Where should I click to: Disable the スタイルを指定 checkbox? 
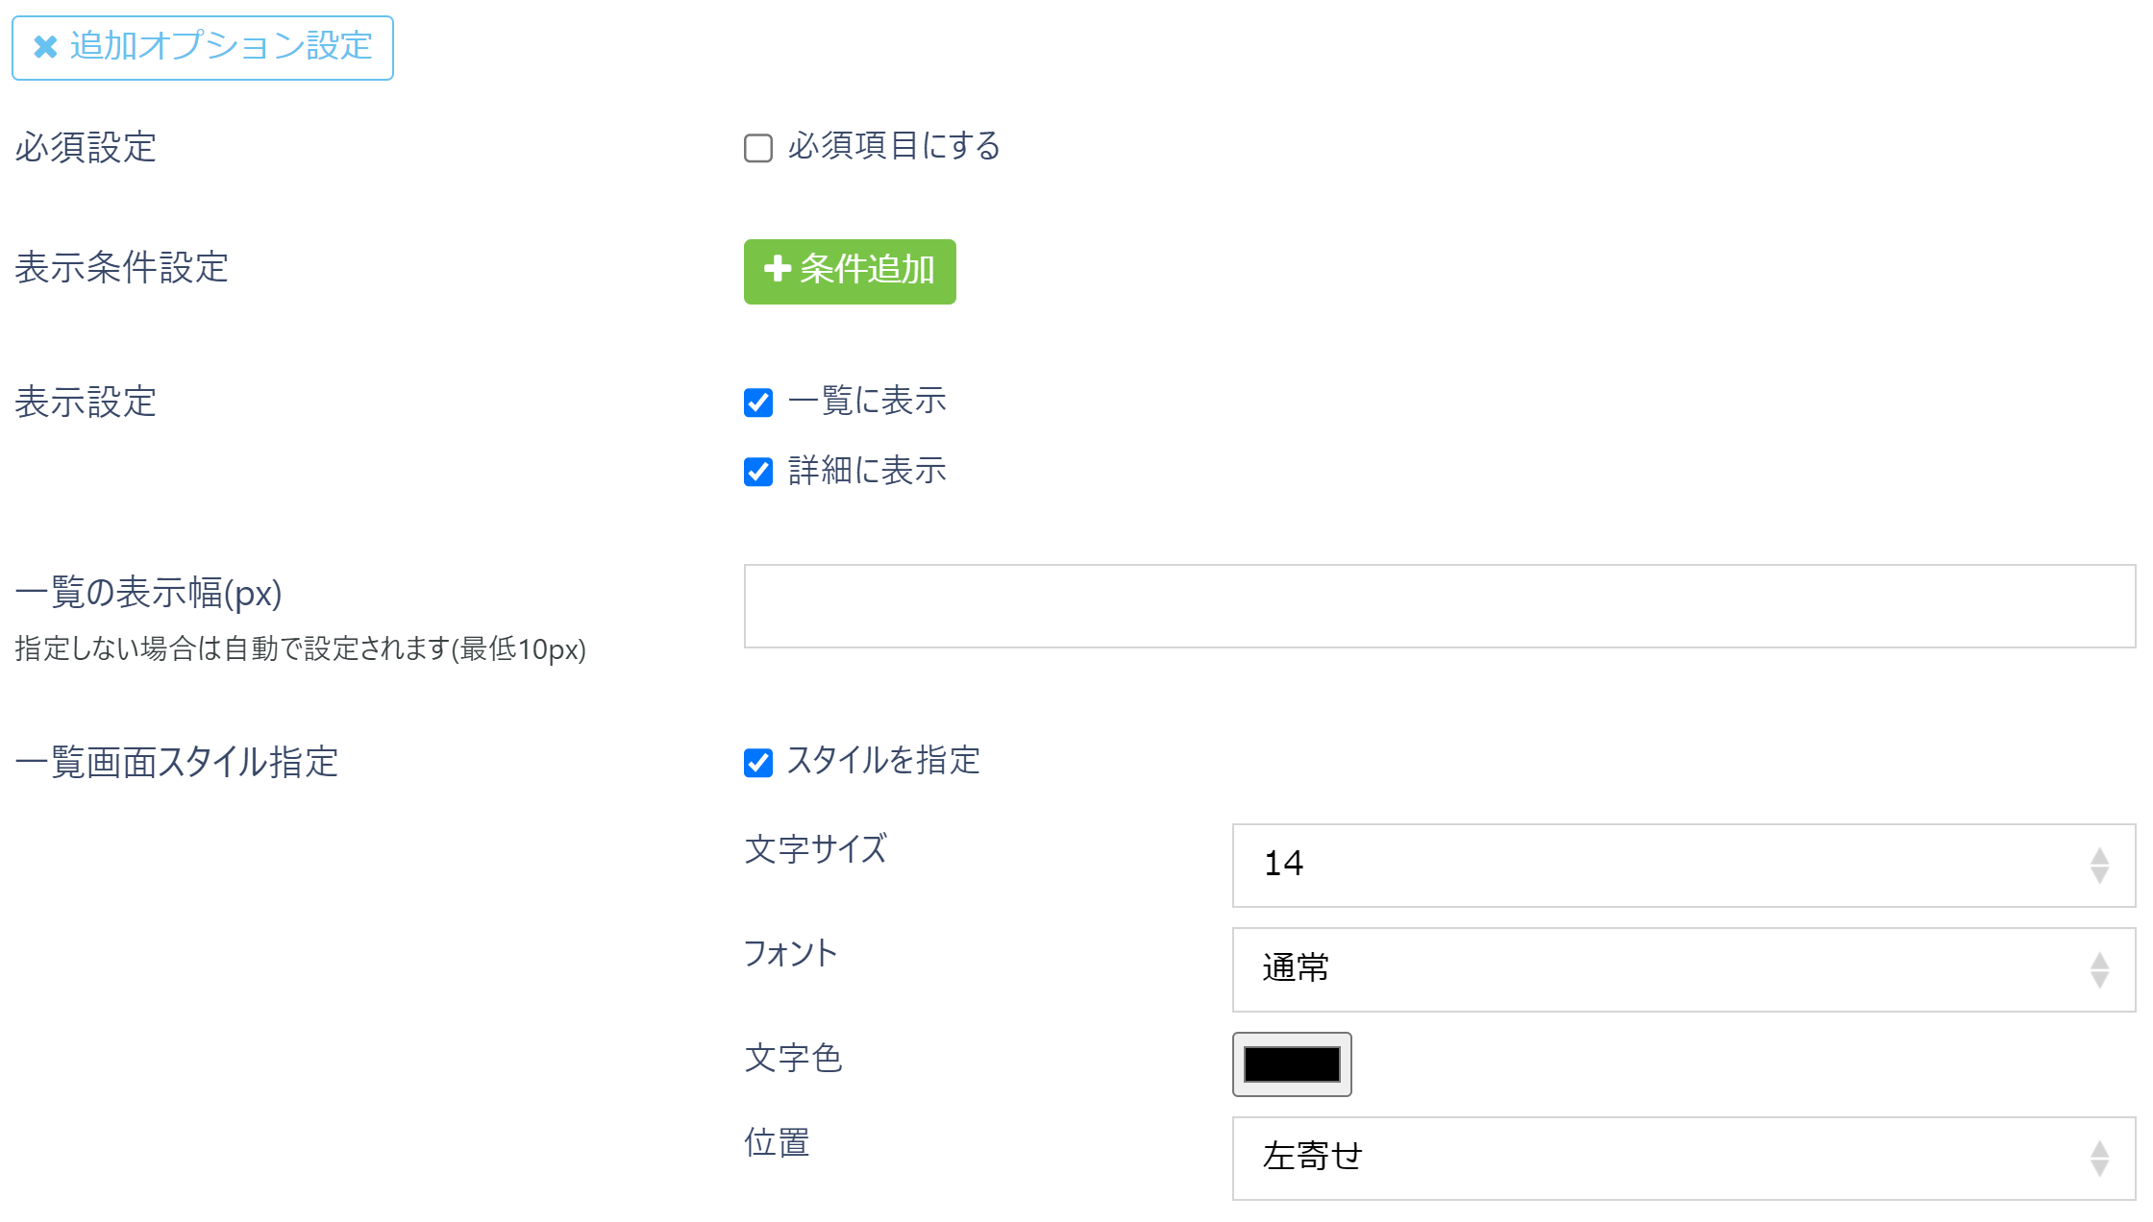coord(757,762)
